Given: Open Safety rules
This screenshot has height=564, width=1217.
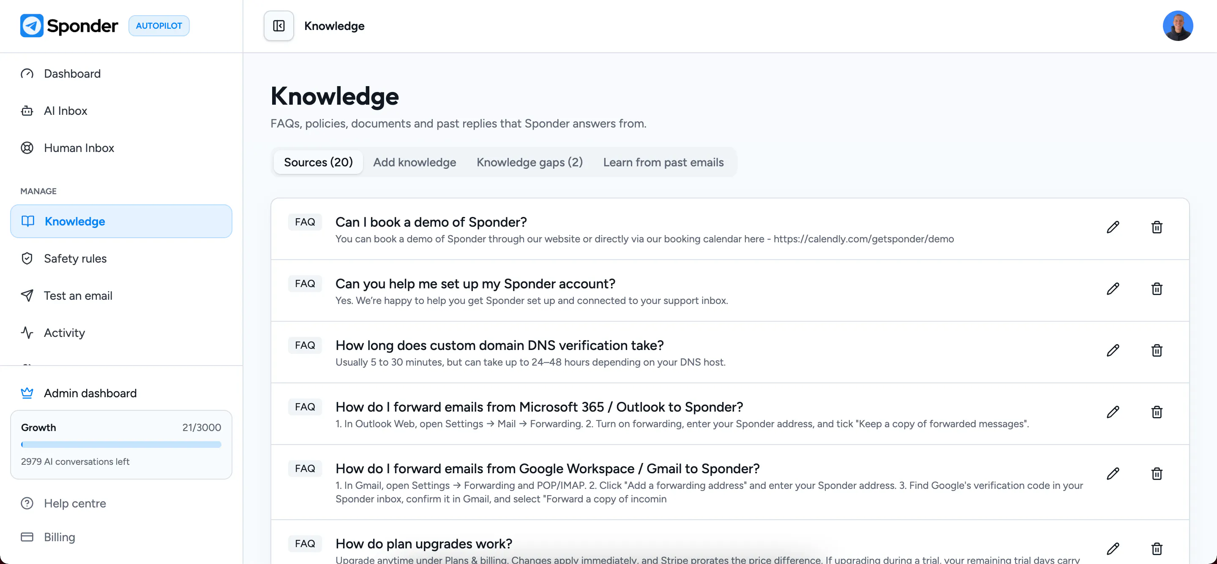Looking at the screenshot, I should coord(121,259).
